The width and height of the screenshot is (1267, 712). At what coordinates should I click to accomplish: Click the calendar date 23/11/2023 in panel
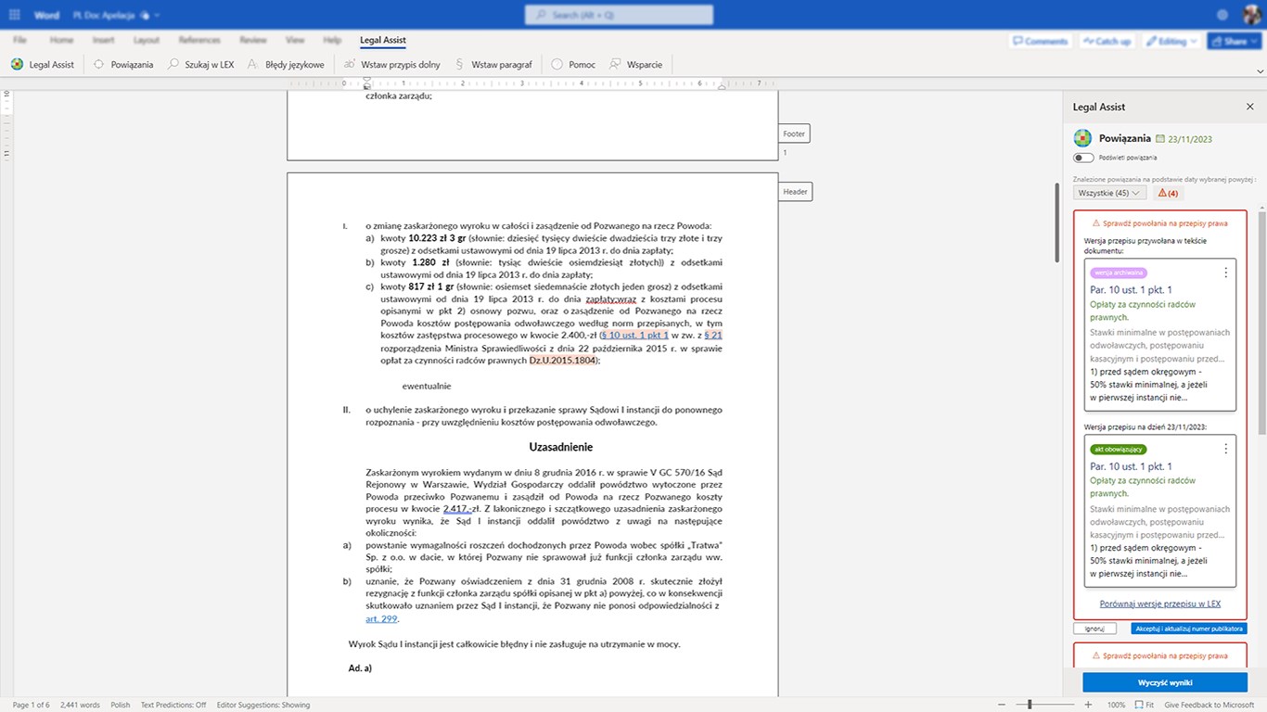pyautogui.click(x=1184, y=139)
